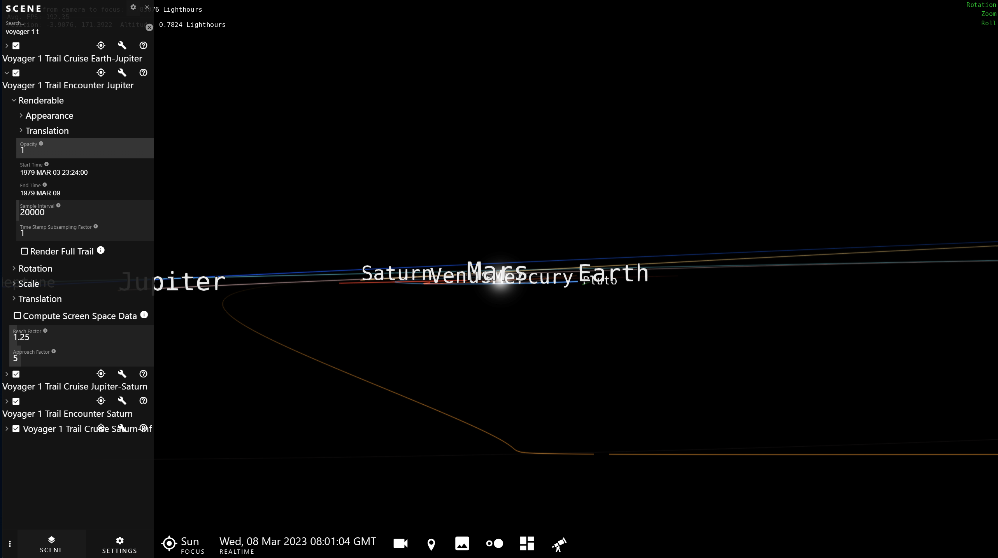
Task: Collapse the Renderable section
Action: coord(14,100)
